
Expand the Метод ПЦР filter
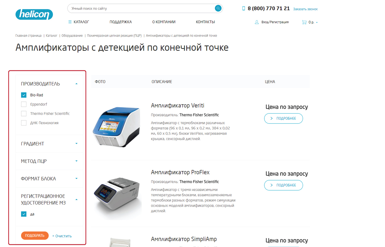pyautogui.click(x=76, y=161)
